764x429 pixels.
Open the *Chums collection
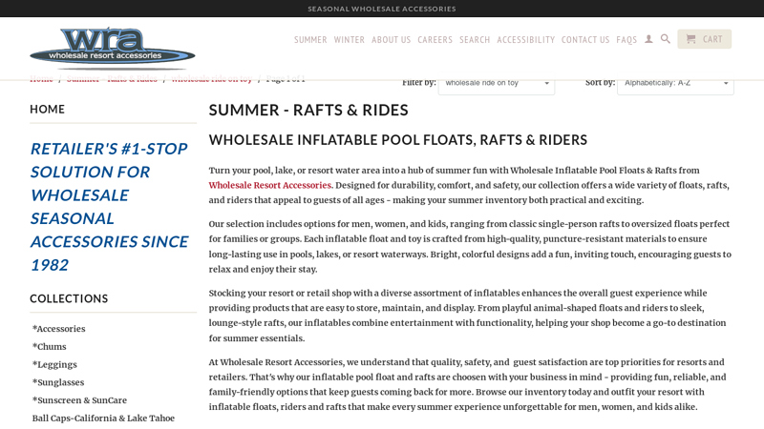[50, 347]
